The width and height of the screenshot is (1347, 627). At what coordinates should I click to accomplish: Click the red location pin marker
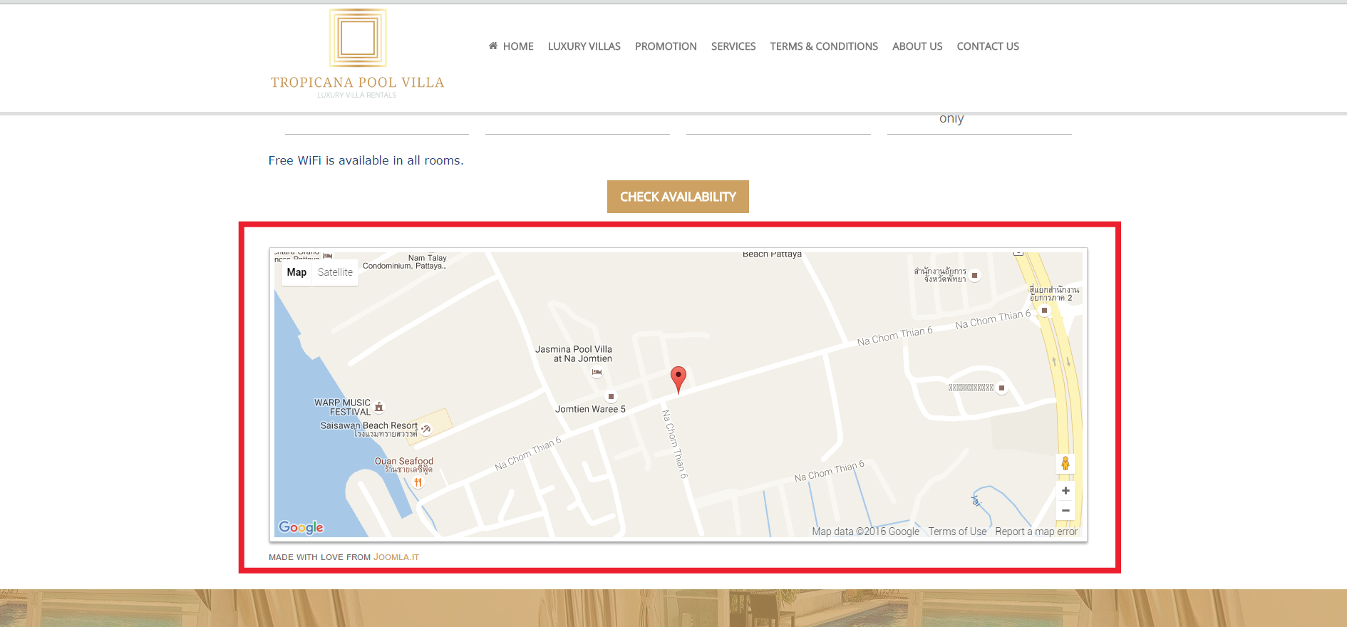tap(678, 379)
